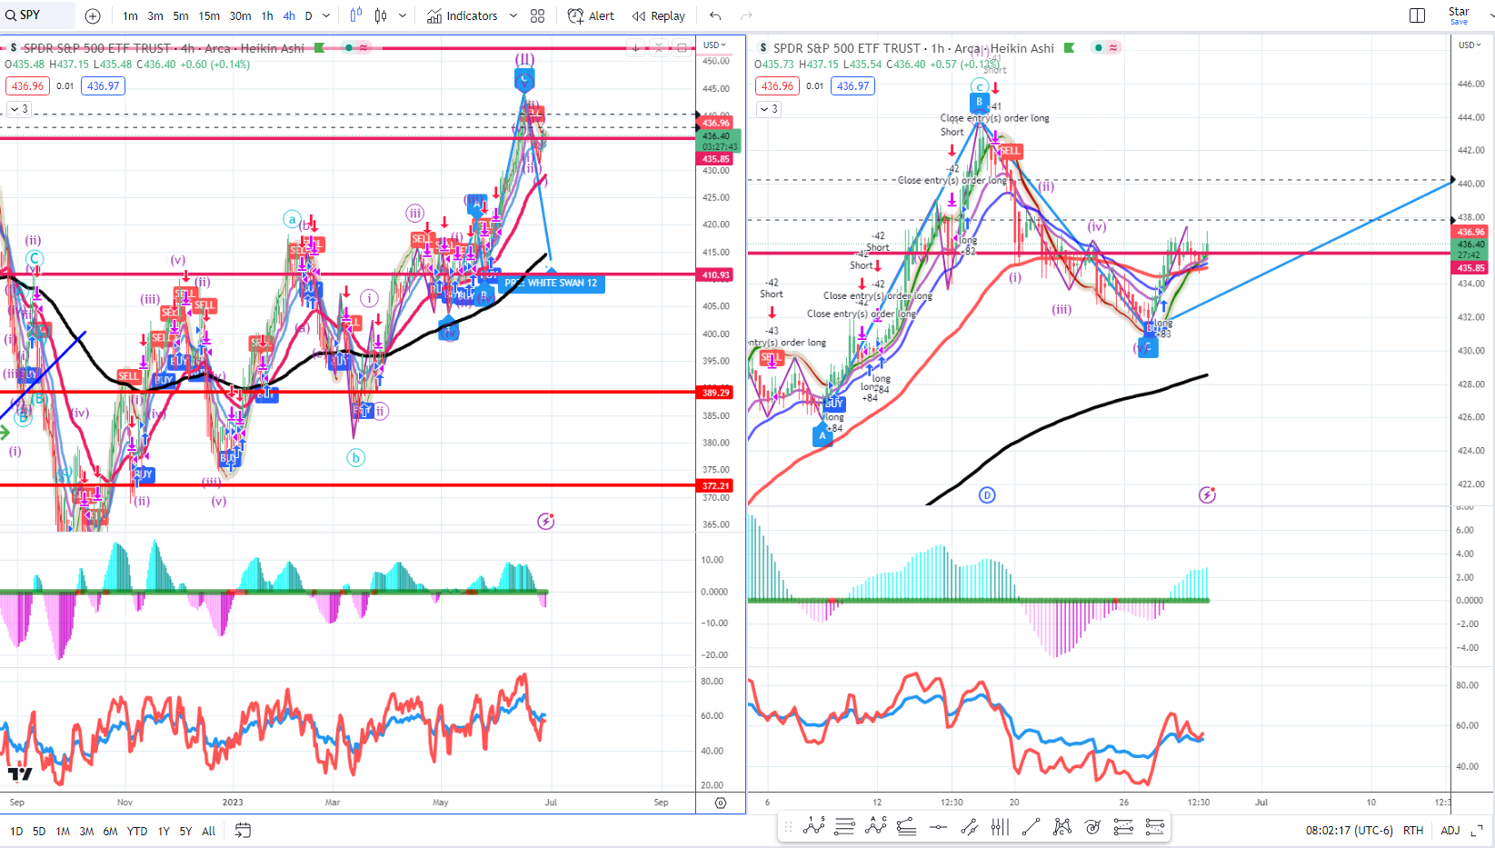
Task: Select the parallel channel tool icon
Action: (969, 826)
